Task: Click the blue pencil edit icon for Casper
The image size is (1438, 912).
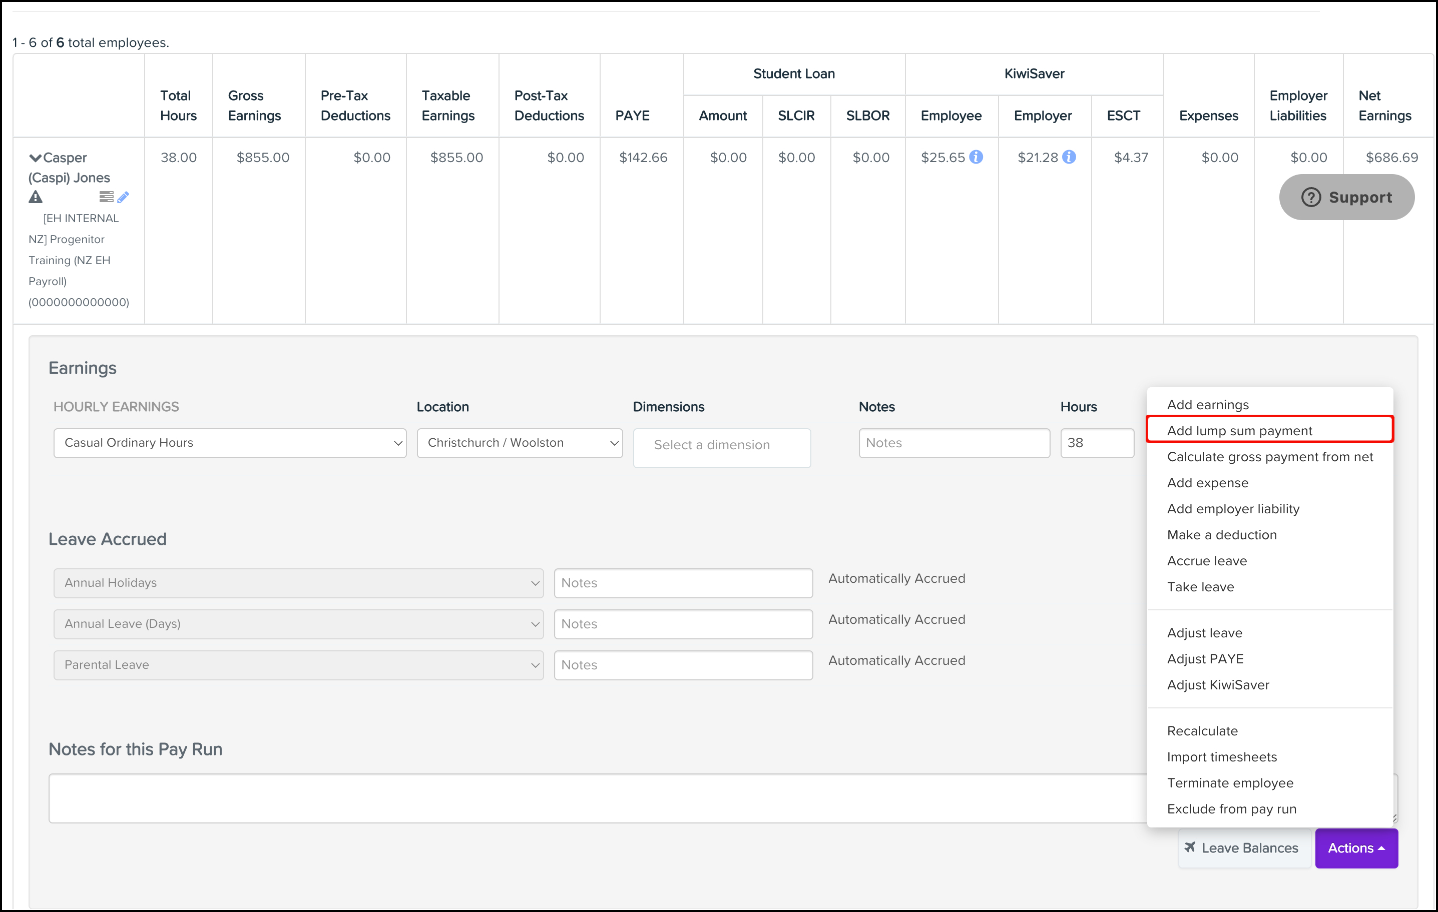Action: (123, 197)
